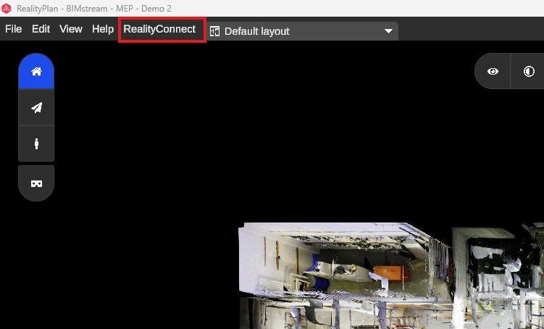Screen dimensions: 544x329
Task: Click the point cloud room model in viewport
Action: click(391, 276)
